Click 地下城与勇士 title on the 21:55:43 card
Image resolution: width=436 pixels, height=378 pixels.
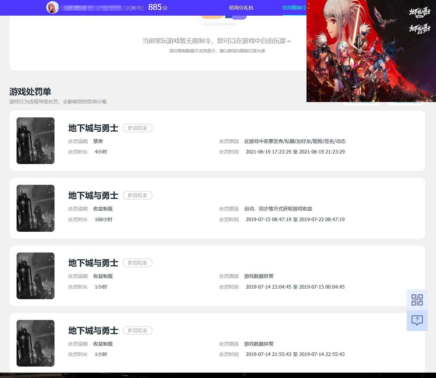tap(93, 330)
